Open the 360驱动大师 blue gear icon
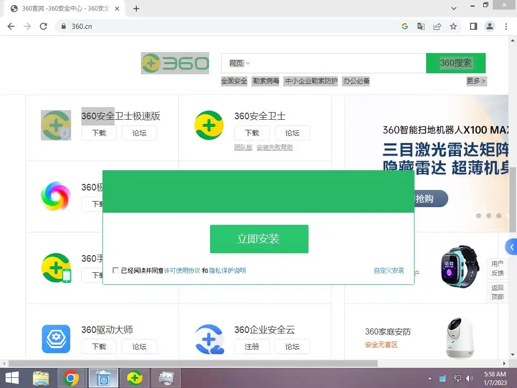The height and width of the screenshot is (388, 517). tap(56, 339)
